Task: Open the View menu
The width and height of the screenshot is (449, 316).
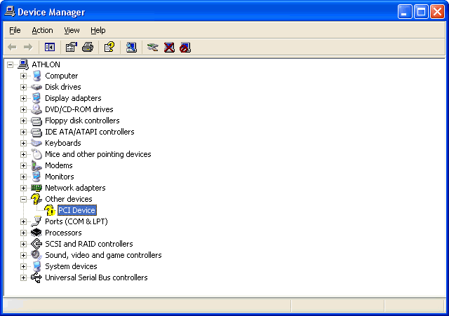Action: click(x=72, y=30)
